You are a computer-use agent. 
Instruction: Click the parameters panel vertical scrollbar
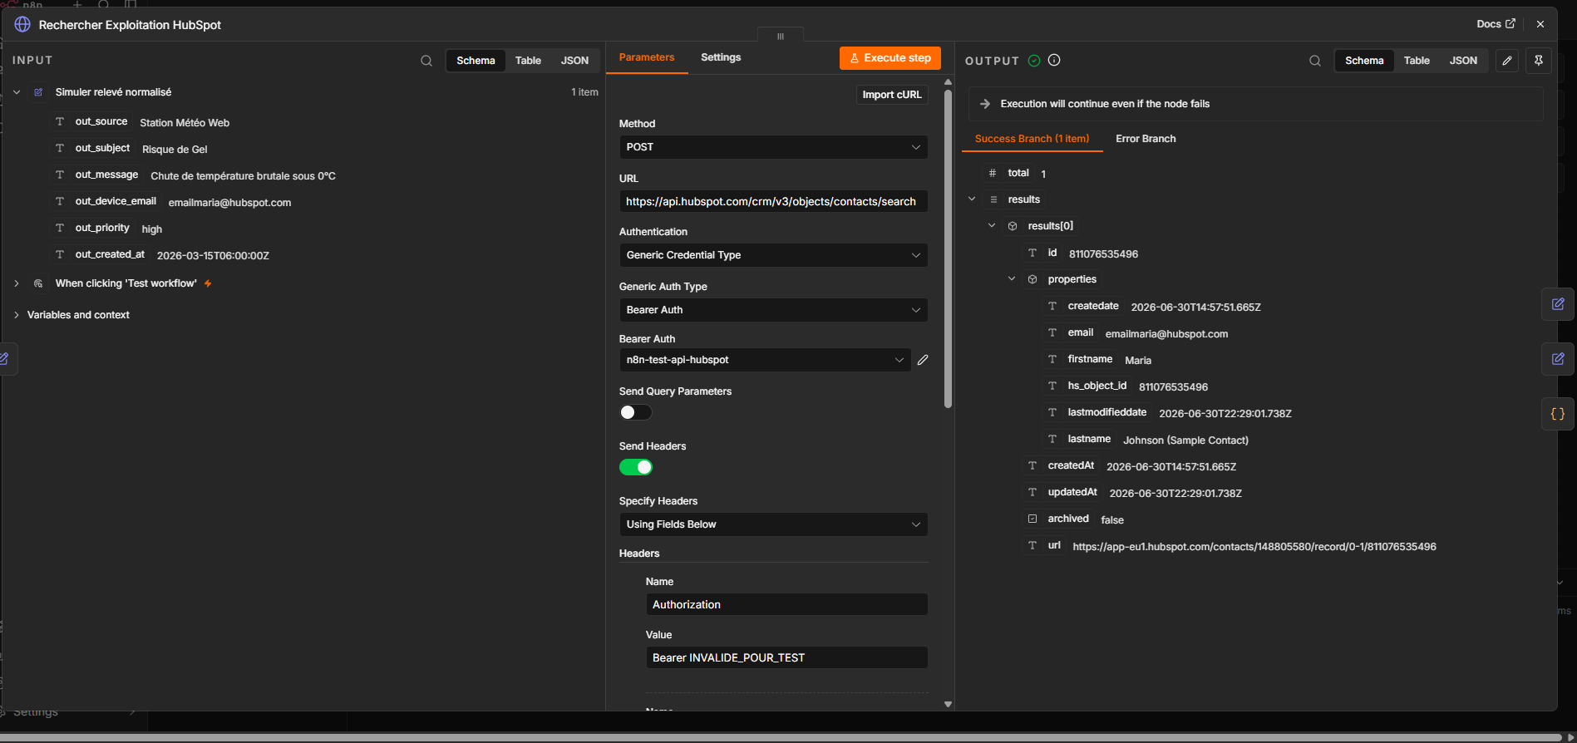tap(948, 248)
